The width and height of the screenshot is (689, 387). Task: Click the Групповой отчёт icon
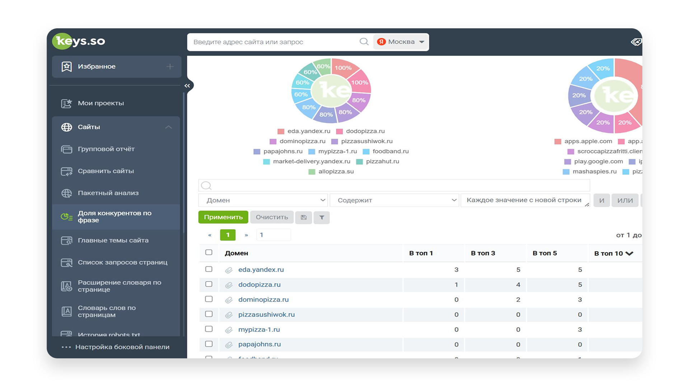click(66, 149)
